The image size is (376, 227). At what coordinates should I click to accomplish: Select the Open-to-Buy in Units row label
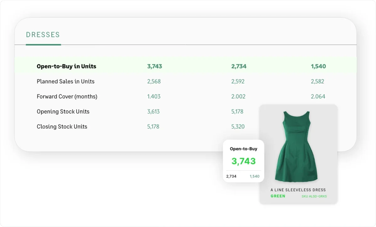tap(66, 66)
